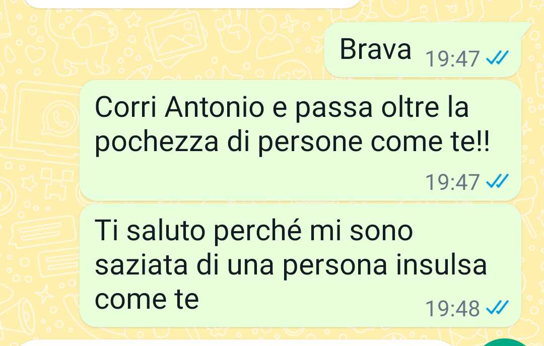Select the "Ti saluto perché" message bubble
The height and width of the screenshot is (346, 544).
(300, 265)
